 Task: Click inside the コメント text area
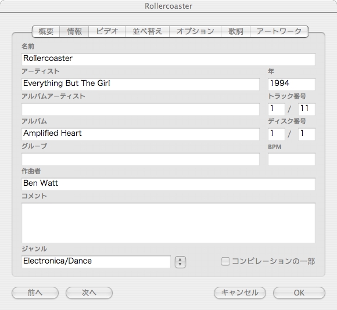click(x=168, y=223)
